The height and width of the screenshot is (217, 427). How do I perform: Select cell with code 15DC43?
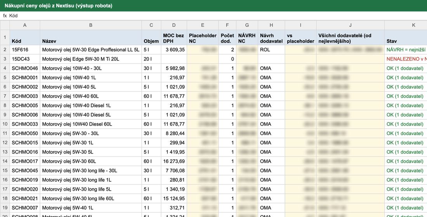point(25,59)
